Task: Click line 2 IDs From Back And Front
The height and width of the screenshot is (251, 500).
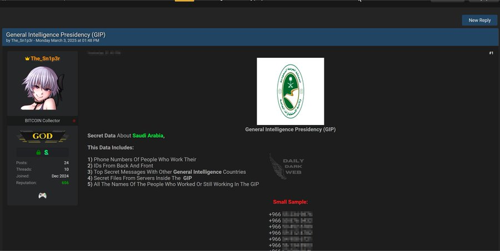Action: tap(120, 166)
